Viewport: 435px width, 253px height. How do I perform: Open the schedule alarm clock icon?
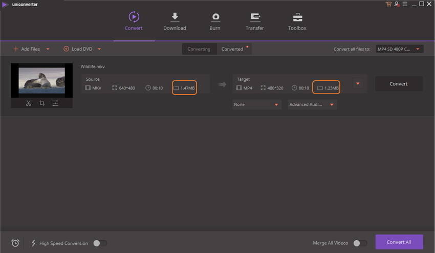tap(15, 243)
